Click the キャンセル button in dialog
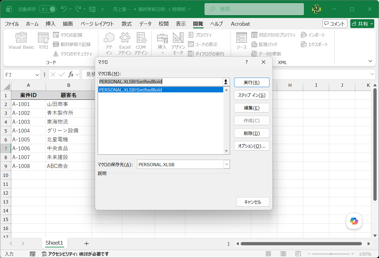The width and height of the screenshot is (379, 258). click(x=253, y=202)
